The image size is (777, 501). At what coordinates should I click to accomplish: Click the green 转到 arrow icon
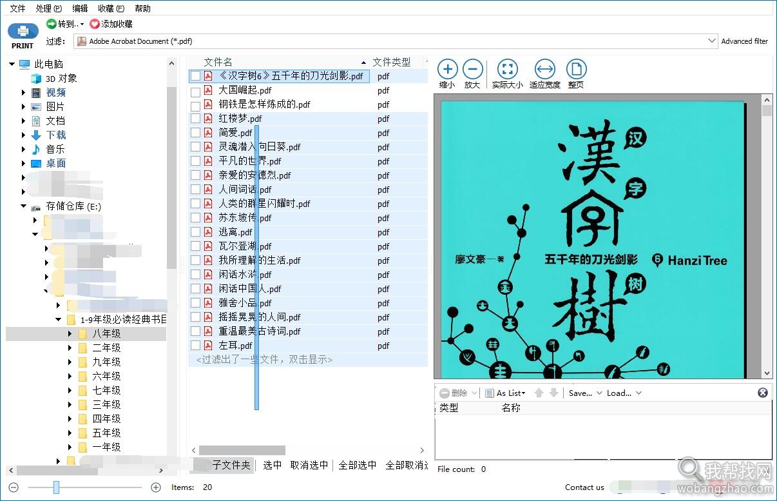click(x=52, y=24)
